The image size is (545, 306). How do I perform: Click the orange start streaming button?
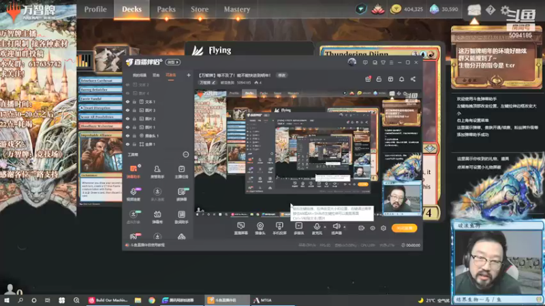[x=404, y=228]
